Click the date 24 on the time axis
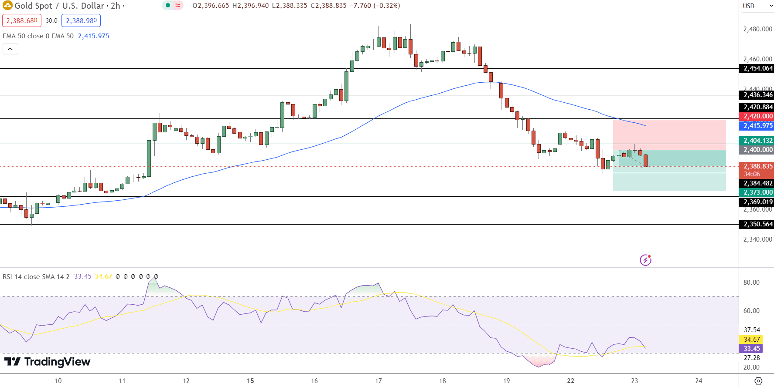This screenshot has height=387, width=774. 699,381
